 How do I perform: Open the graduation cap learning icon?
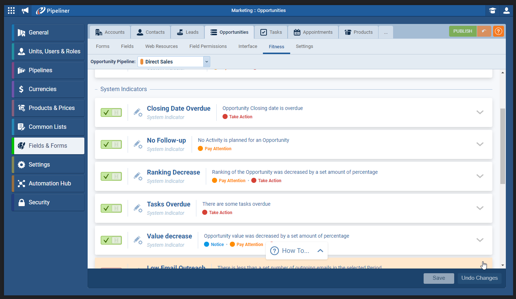(492, 11)
